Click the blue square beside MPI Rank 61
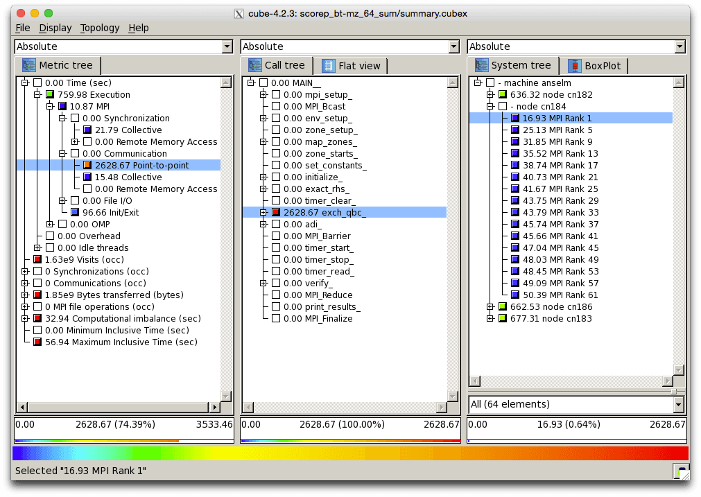The image size is (701, 497). [x=515, y=295]
